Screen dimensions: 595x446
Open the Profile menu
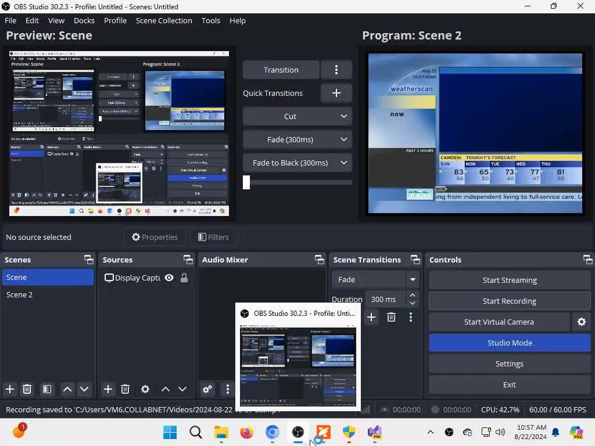click(x=115, y=20)
